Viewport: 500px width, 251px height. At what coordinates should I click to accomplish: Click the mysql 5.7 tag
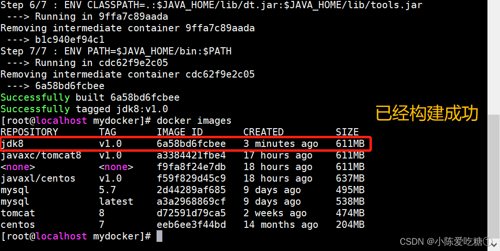[x=107, y=190]
